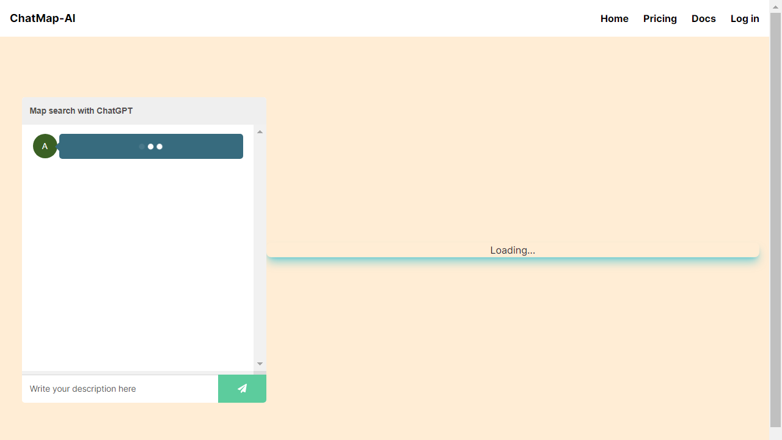This screenshot has width=782, height=440.
Task: Click the 'Loading...' map placeholder text
Action: click(513, 250)
